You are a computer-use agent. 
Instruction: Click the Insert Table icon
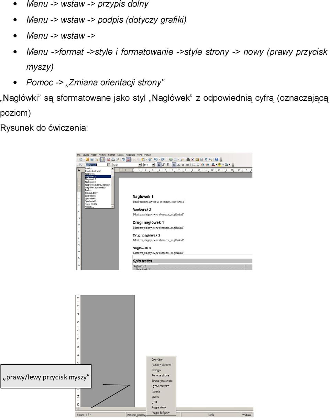(175, 159)
